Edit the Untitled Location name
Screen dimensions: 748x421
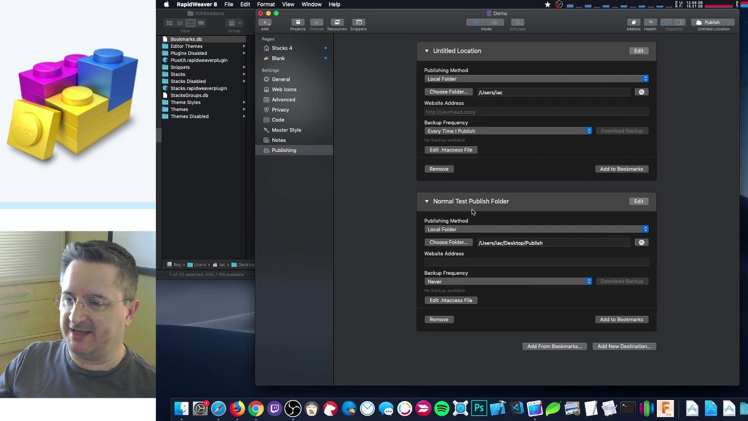[639, 51]
